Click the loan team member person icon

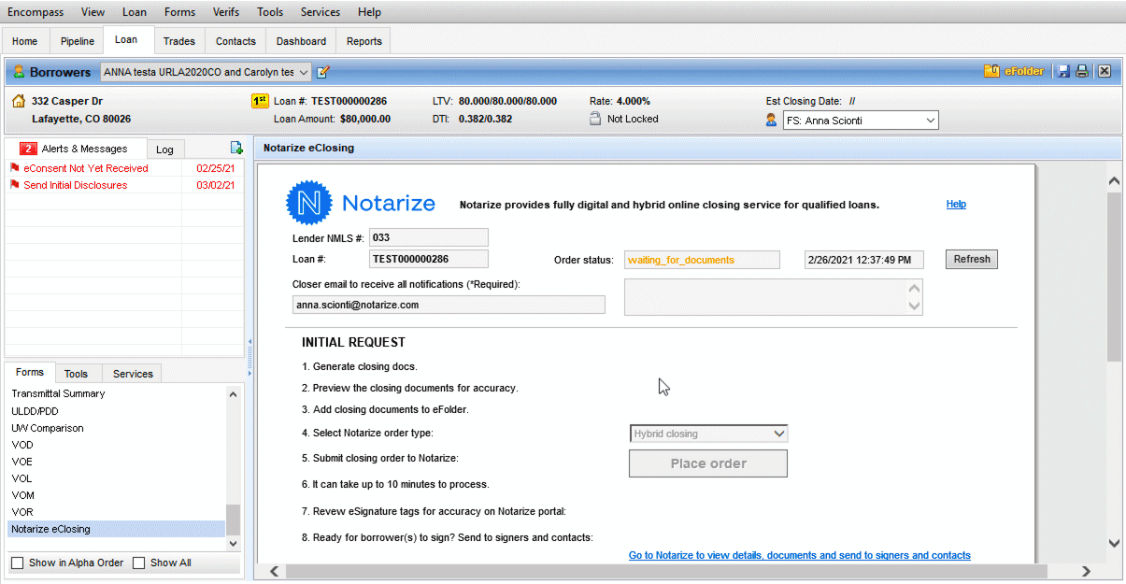tap(771, 120)
